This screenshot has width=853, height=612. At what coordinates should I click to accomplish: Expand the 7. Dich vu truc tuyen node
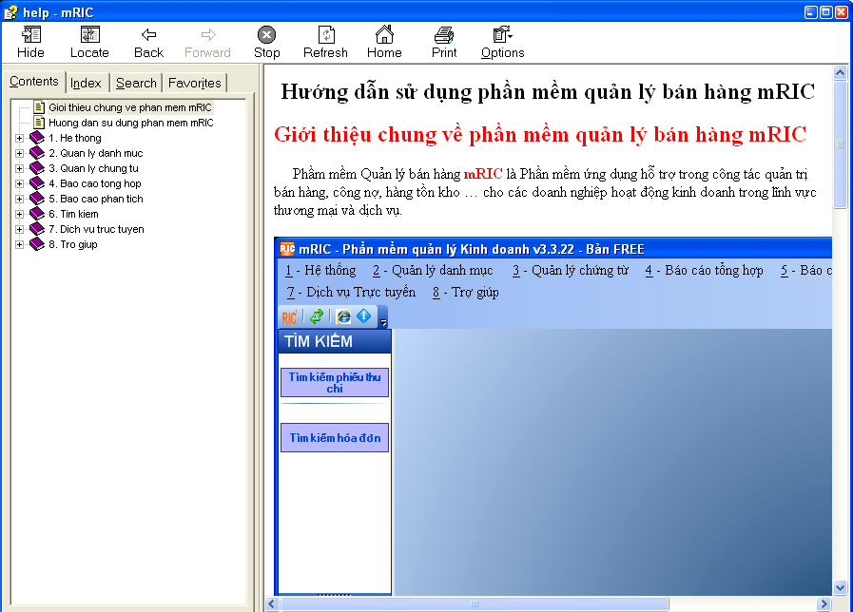pos(20,229)
